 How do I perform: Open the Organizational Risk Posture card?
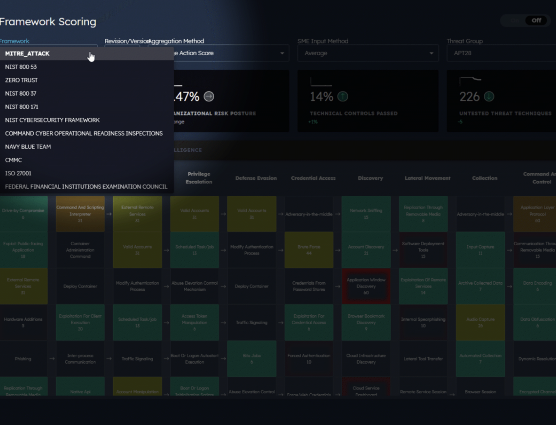click(231, 101)
